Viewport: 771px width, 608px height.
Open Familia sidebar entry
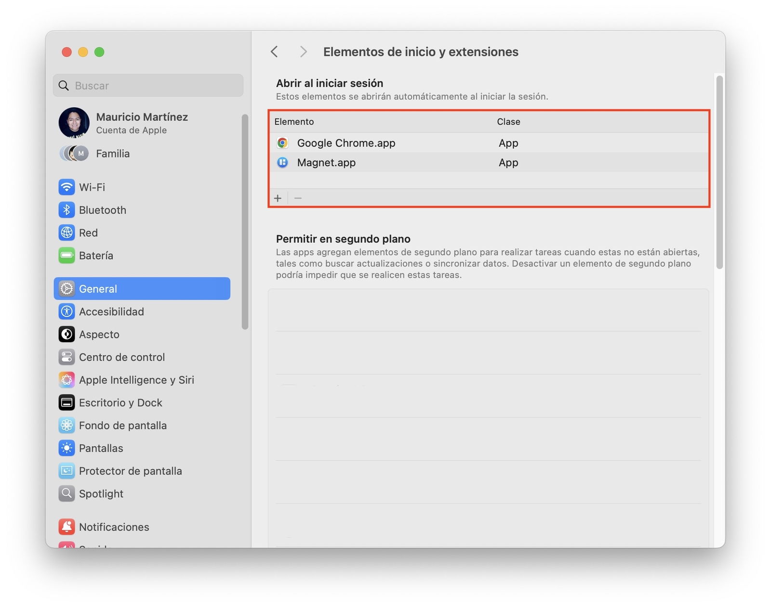pos(142,154)
